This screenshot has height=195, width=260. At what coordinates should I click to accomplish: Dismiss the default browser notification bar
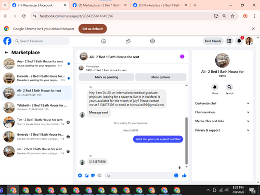click(253, 29)
